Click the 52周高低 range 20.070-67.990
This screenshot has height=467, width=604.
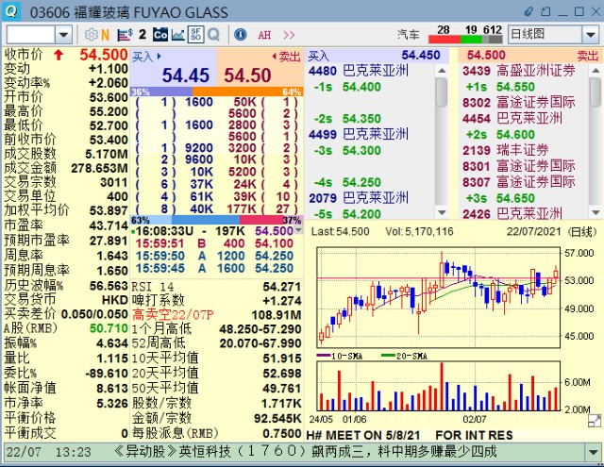pyautogui.click(x=260, y=343)
